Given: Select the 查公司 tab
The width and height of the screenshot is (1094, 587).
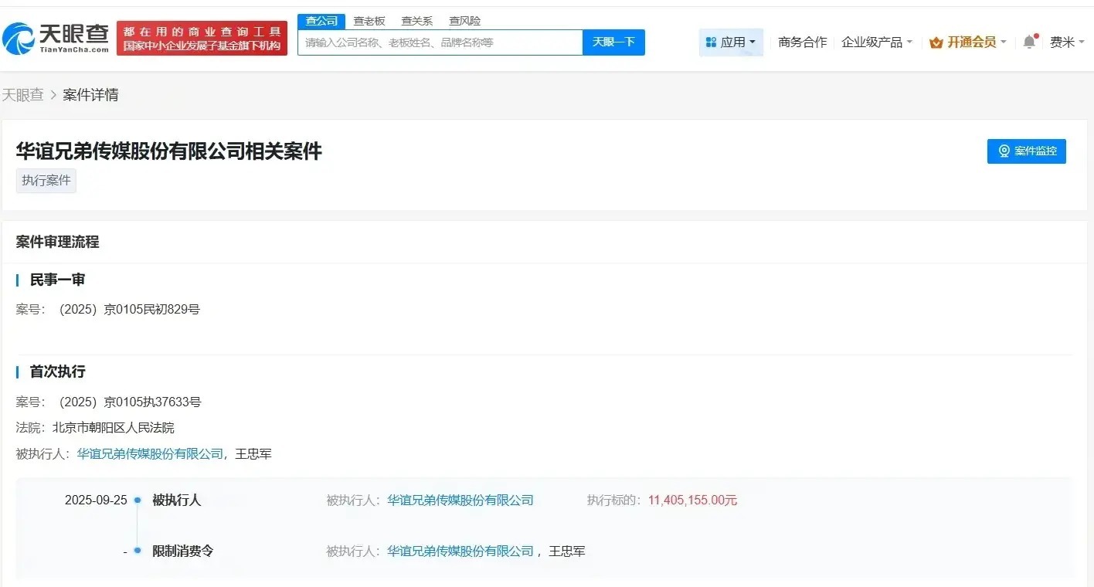Looking at the screenshot, I should (321, 21).
